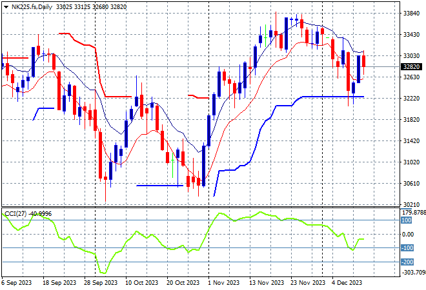Click the 30610 level on price axis
Image resolution: width=426 pixels, height=290 pixels.
[x=411, y=183]
